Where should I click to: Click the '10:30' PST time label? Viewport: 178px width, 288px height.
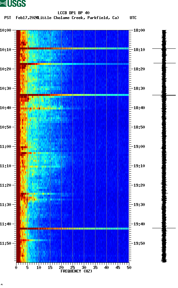point(6,88)
